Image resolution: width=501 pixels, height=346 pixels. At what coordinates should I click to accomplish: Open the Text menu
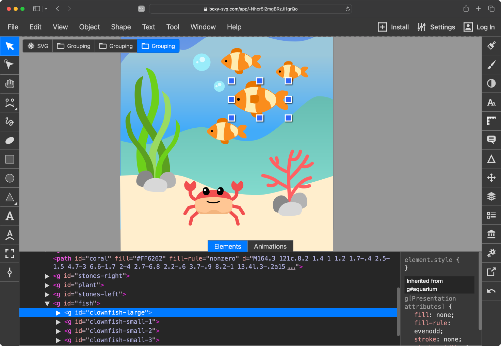(x=149, y=27)
